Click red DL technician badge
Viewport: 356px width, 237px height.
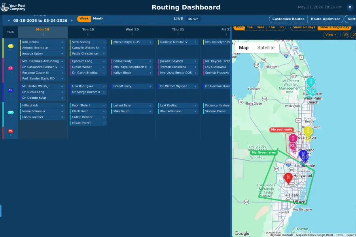[x=10, y=131]
